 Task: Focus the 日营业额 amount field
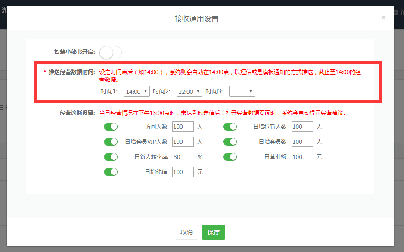coord(302,157)
